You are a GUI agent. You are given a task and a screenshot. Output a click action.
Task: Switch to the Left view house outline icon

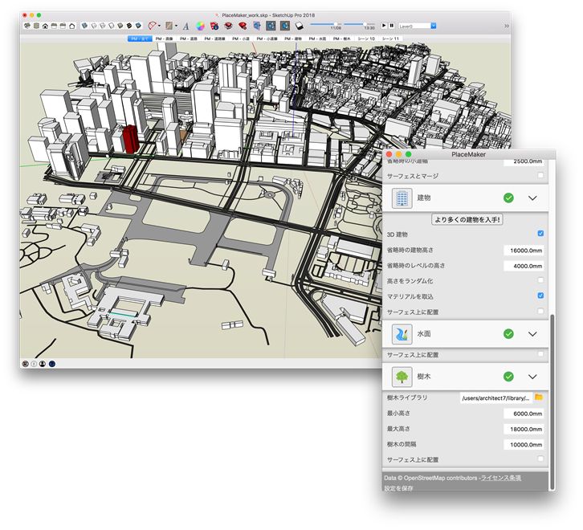tap(72, 26)
